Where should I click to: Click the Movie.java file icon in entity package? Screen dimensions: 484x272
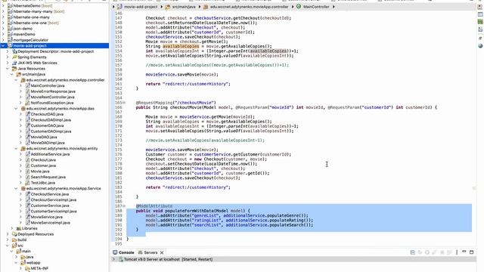(27, 172)
